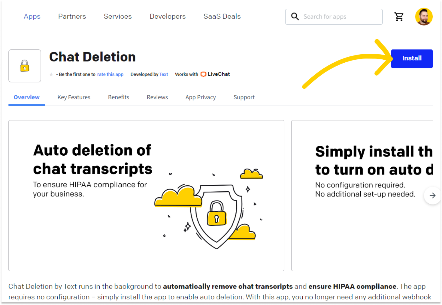Open the 'Auto deletion of chat transcripts' slide

coord(147,196)
